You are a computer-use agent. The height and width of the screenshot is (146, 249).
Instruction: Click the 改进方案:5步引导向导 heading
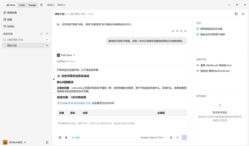click(x=71, y=97)
